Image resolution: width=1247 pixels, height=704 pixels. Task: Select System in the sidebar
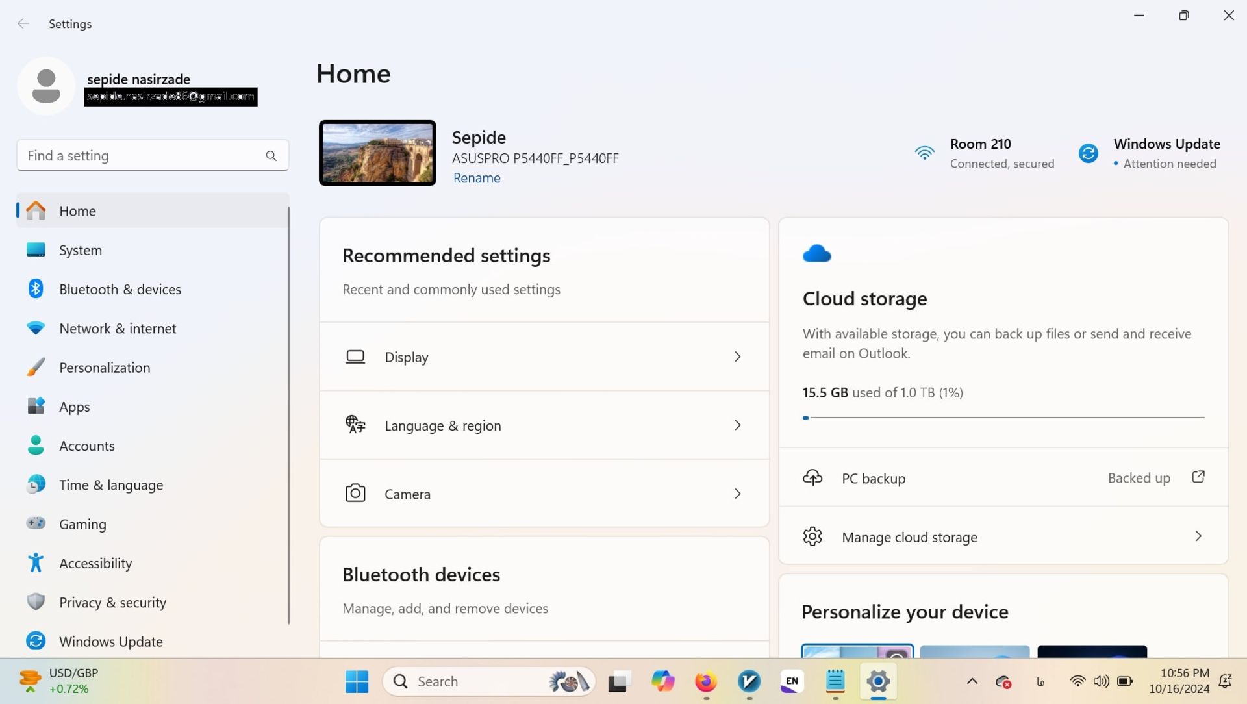(x=81, y=250)
